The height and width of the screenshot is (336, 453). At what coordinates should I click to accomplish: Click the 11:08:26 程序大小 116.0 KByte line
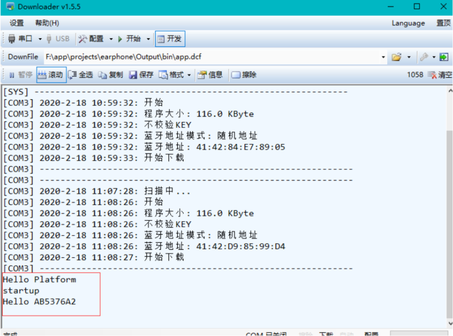128,214
